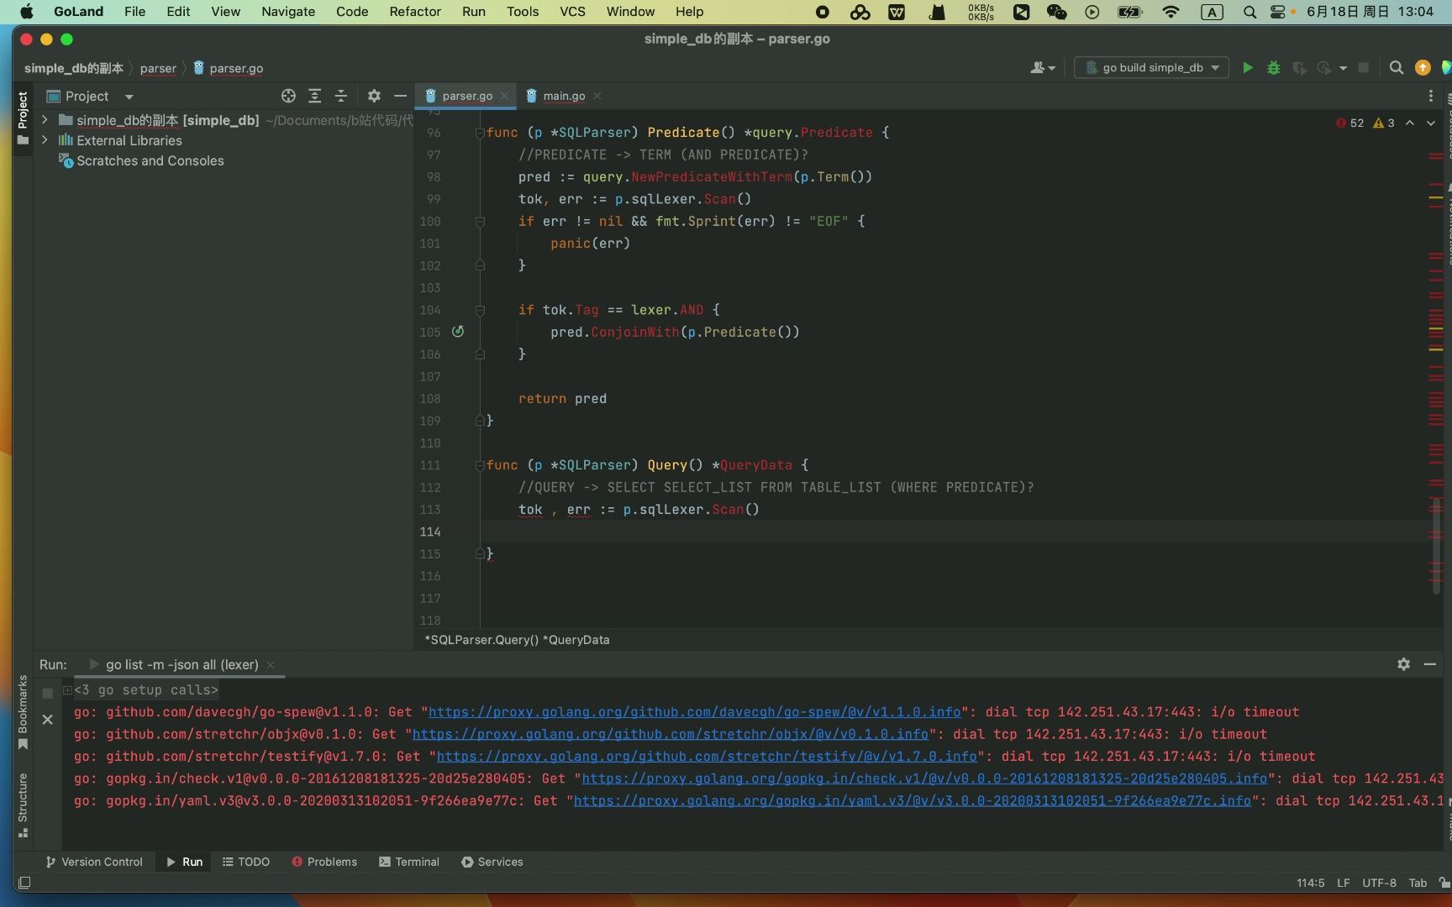Expand simple_db的副本 project folder
The height and width of the screenshot is (907, 1452).
[x=45, y=120]
